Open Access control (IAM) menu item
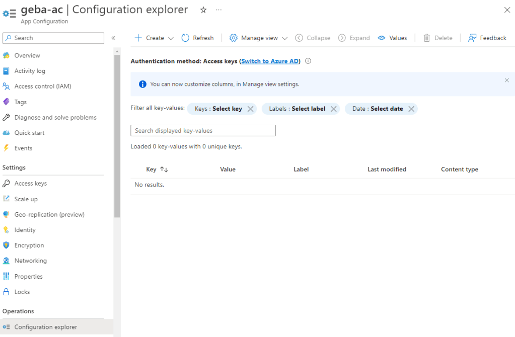 pyautogui.click(x=42, y=87)
